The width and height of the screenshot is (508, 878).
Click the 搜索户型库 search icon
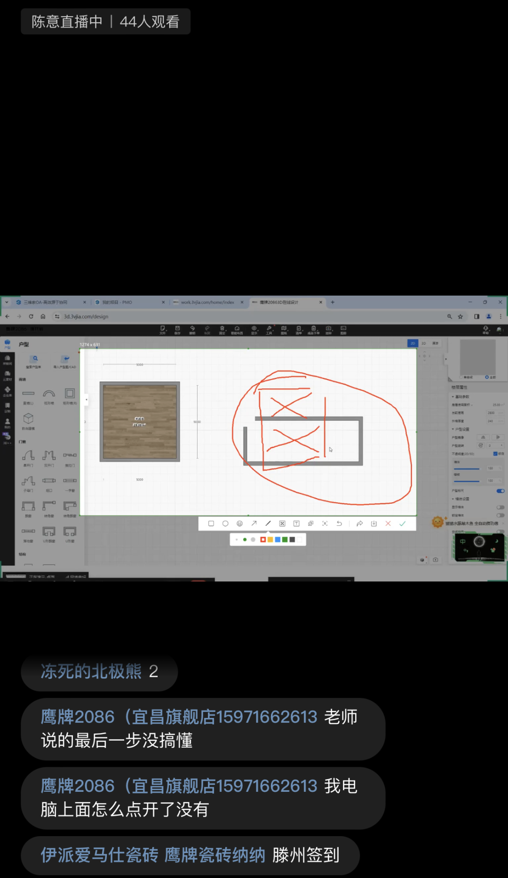point(35,360)
